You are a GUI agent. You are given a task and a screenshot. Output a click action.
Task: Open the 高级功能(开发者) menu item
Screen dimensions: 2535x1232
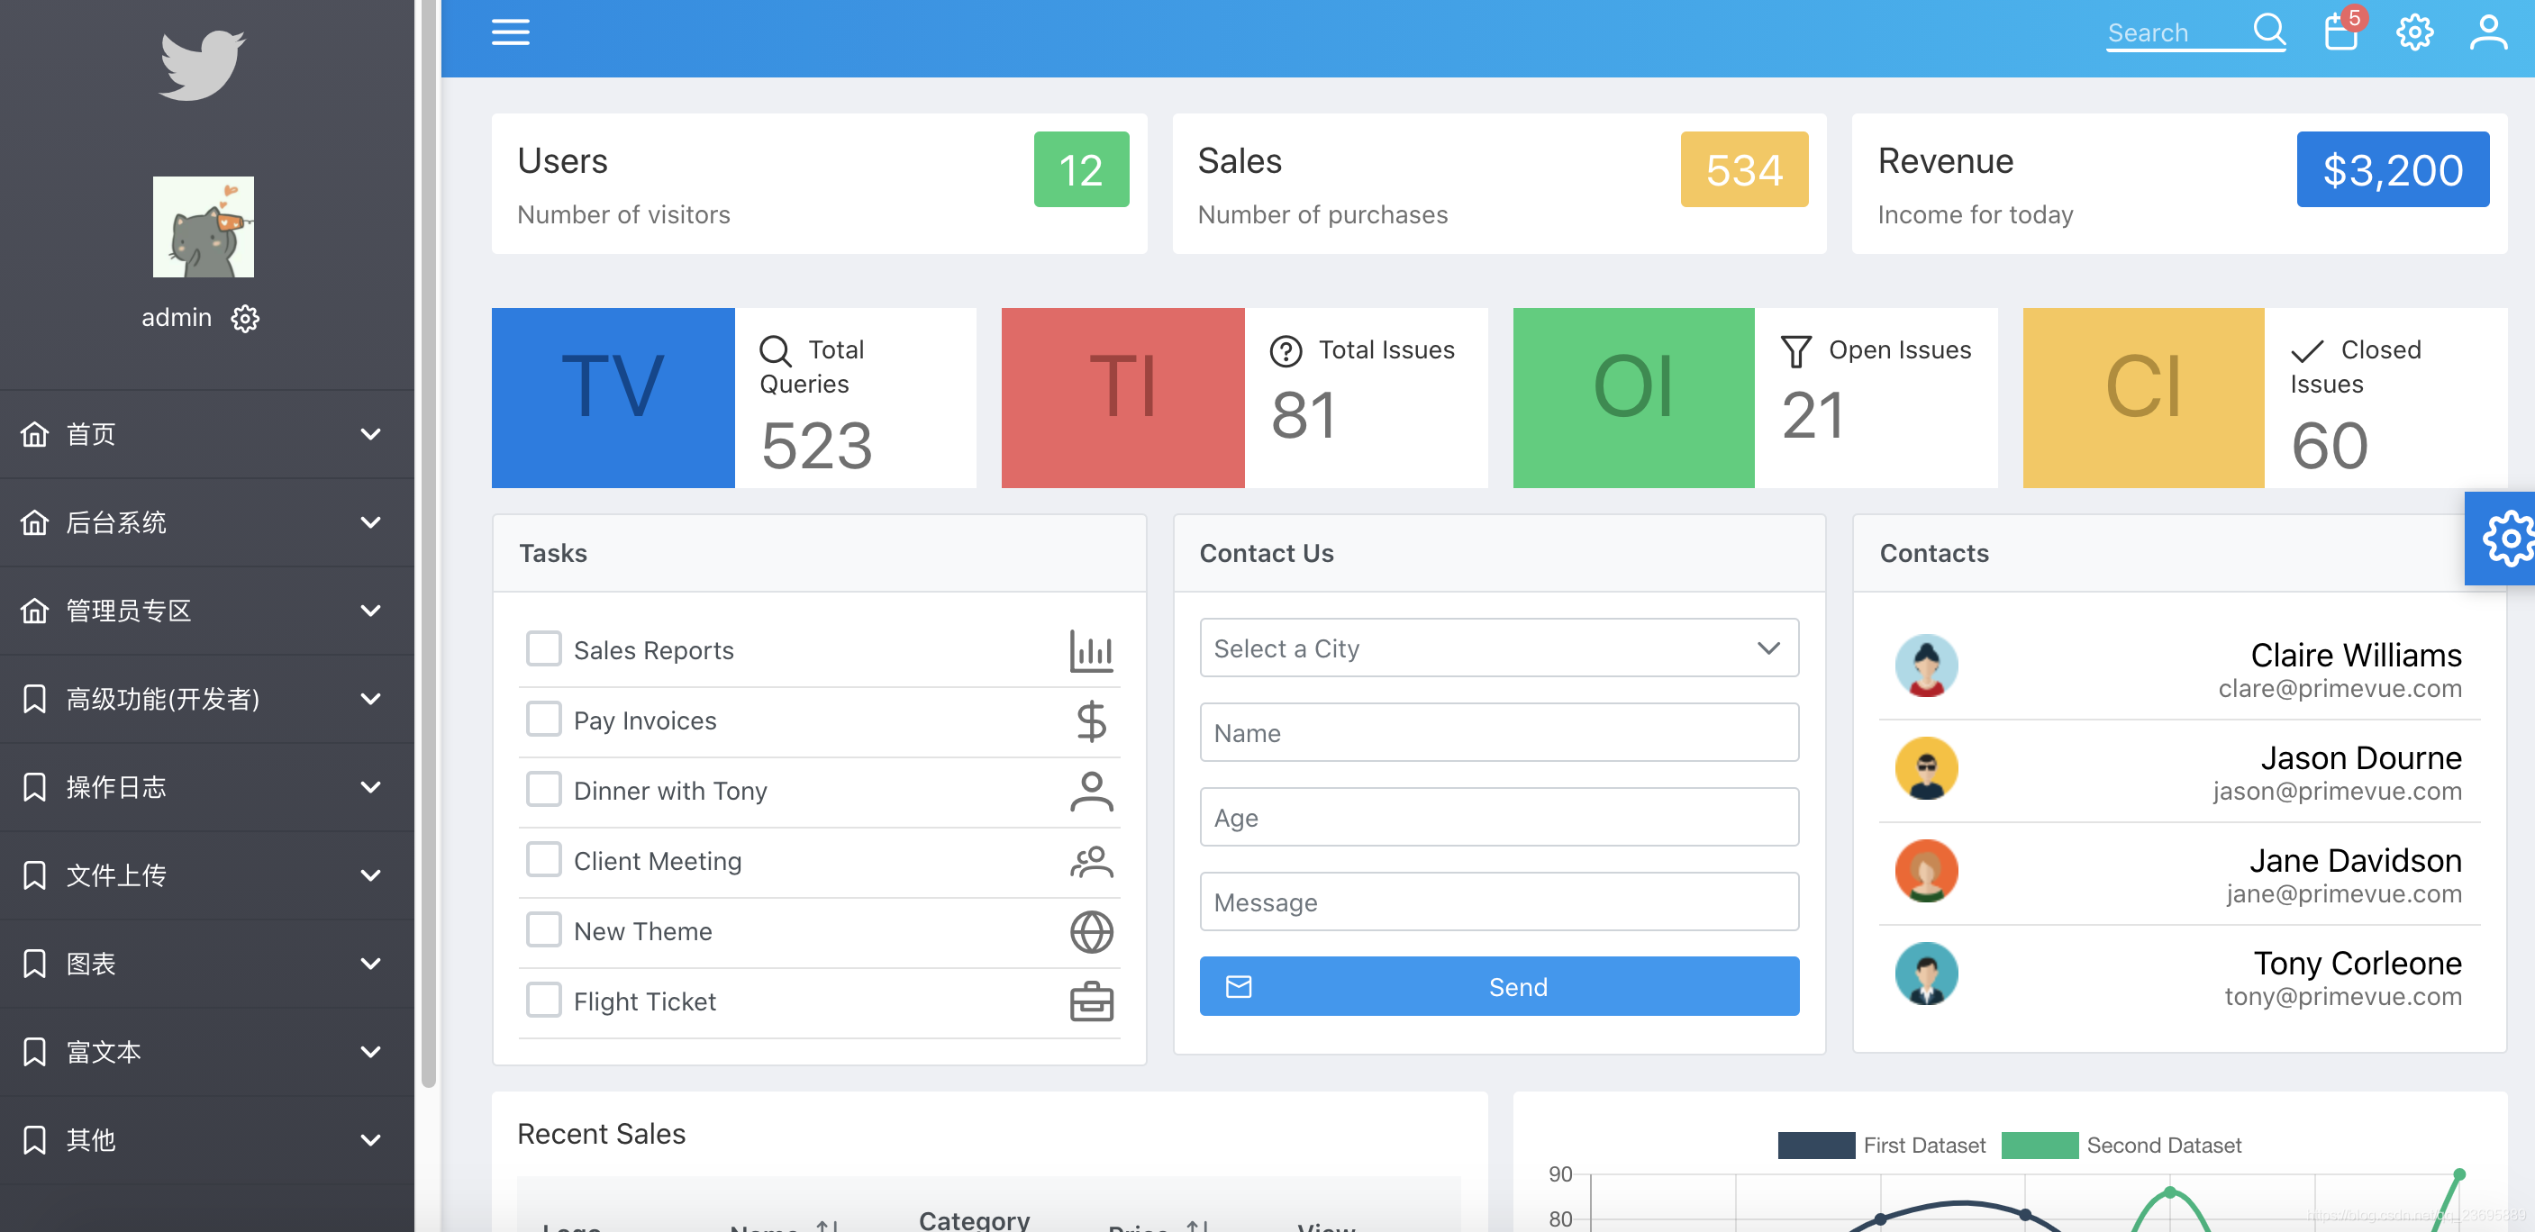206,699
